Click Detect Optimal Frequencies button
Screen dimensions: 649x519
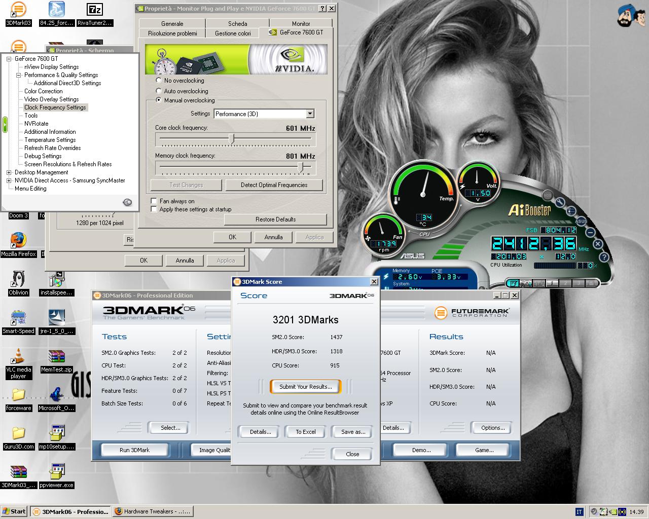tap(274, 185)
